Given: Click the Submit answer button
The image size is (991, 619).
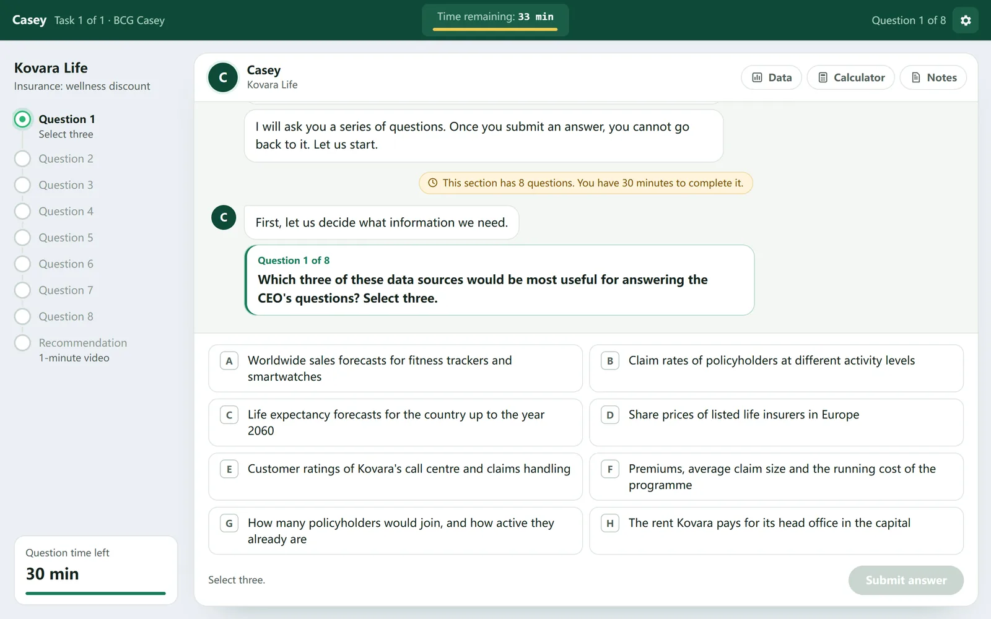Looking at the screenshot, I should pos(906,580).
